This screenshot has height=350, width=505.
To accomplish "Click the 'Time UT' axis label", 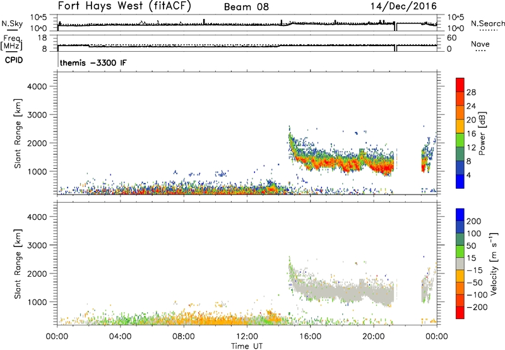I will coord(247,346).
